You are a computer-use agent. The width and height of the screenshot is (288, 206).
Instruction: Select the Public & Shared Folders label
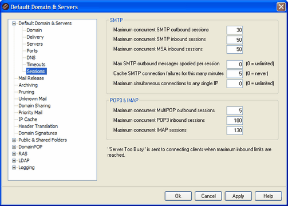(x=42, y=140)
